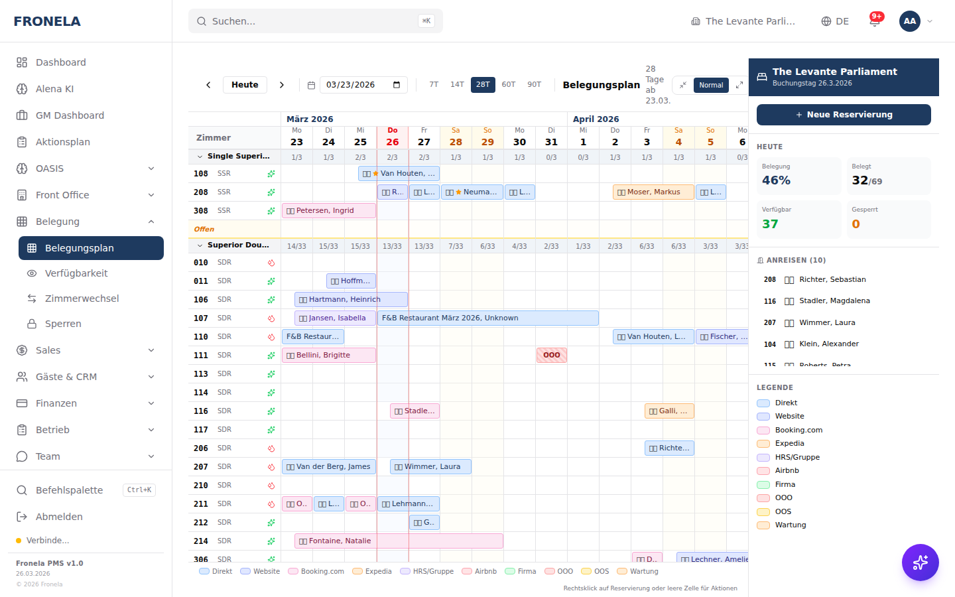Advance to next date range arrow
This screenshot has height=597, width=955.
click(282, 85)
